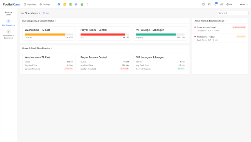Image resolution: width=251 pixels, height=142 pixels.
Task: Click the orange Washrooms T2 East capacity bar
Action: click(x=45, y=34)
